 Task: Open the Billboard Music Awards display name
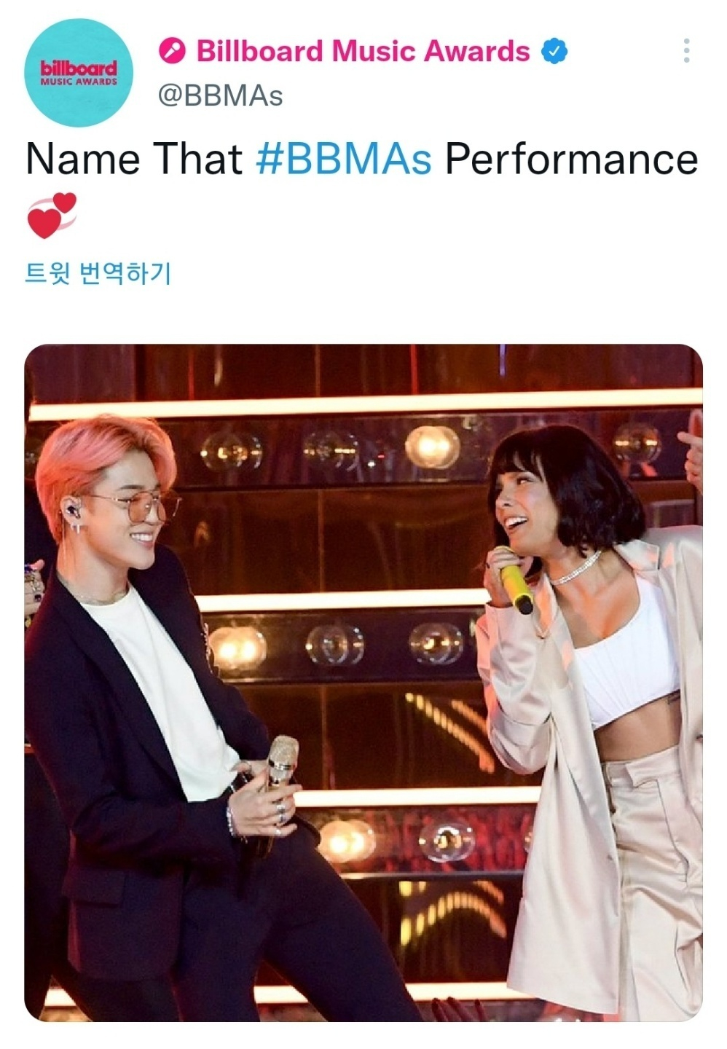[363, 51]
